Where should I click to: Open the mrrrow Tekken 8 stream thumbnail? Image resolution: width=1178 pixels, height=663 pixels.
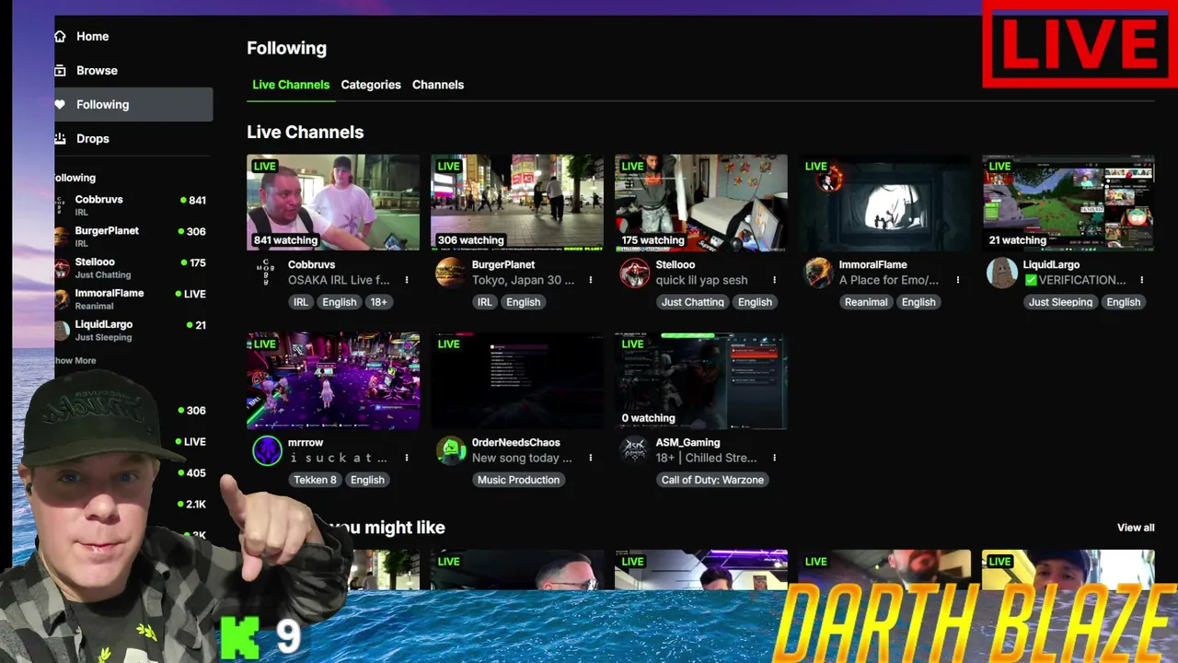(x=333, y=380)
